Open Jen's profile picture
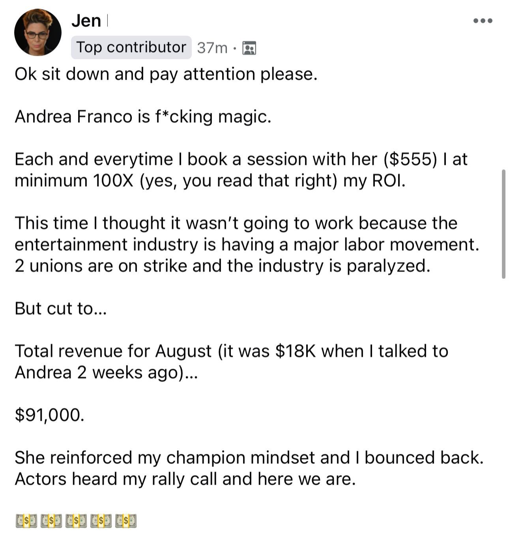The height and width of the screenshot is (534, 509). 38,32
